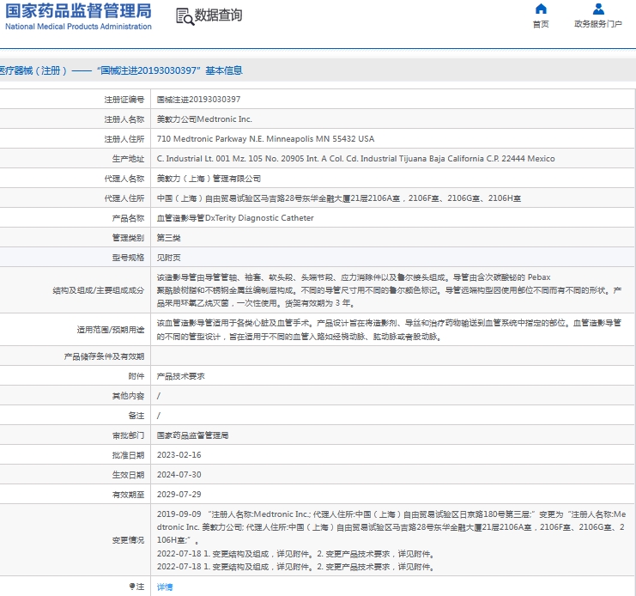
Task: Click the 见附页 model specification value
Action: (169, 258)
